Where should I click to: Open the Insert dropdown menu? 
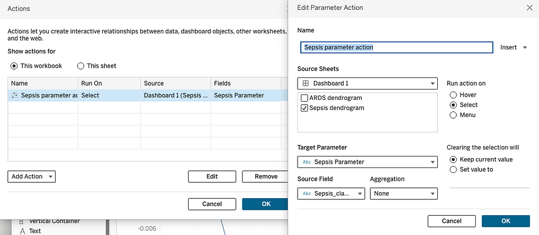tap(514, 47)
